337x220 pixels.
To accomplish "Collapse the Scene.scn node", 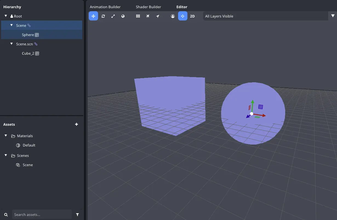I will (12, 44).
